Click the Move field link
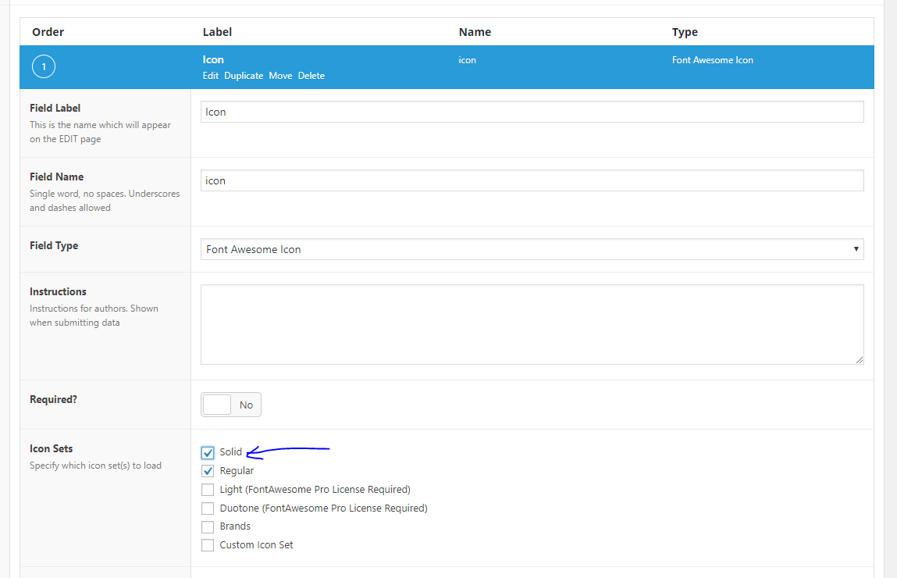The width and height of the screenshot is (897, 578). coord(280,76)
